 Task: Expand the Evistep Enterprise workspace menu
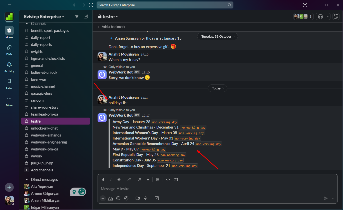point(44,16)
